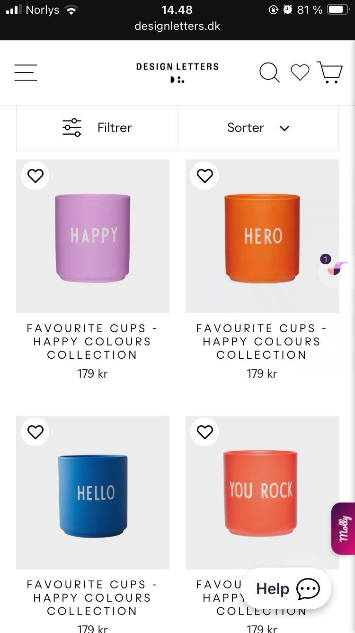Favourite the blue HELLO cup
Screen dimensions: 355x633
pyautogui.click(x=35, y=432)
